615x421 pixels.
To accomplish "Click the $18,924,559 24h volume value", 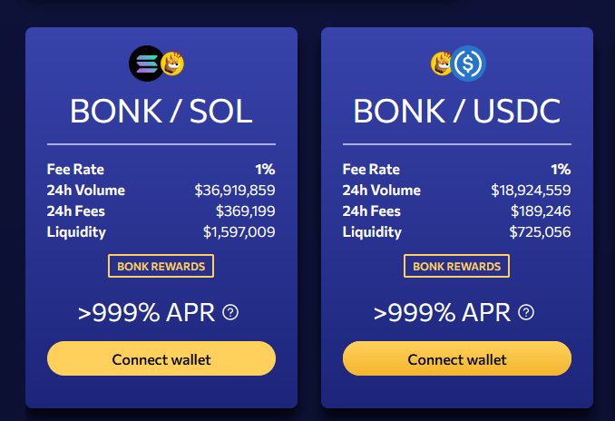I will pos(531,191).
